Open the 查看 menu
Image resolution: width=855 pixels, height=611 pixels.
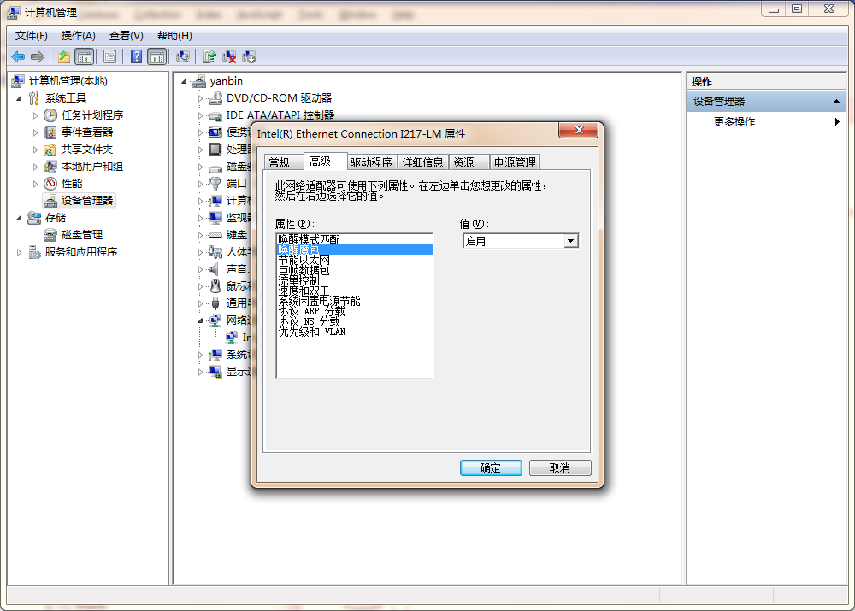pyautogui.click(x=125, y=36)
